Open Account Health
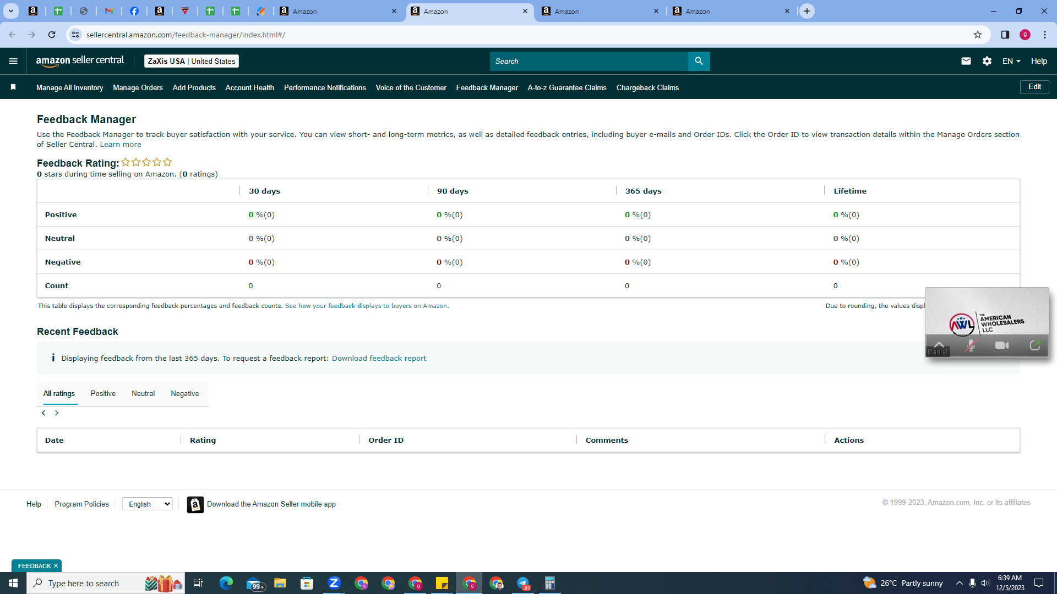 [x=250, y=87]
